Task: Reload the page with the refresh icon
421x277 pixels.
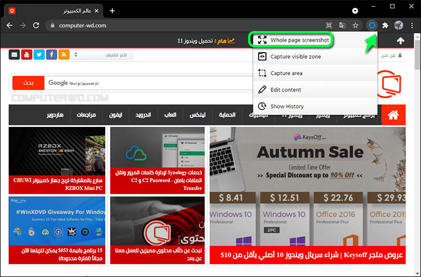Action: (36, 25)
